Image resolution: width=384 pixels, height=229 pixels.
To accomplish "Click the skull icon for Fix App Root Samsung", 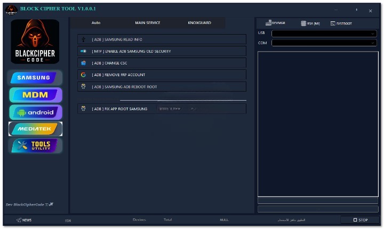I will (83, 109).
